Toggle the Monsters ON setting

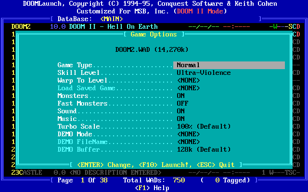tap(181, 96)
